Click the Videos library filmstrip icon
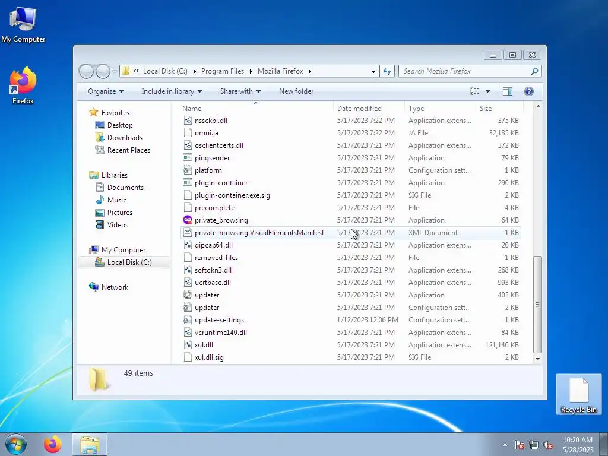 point(100,224)
